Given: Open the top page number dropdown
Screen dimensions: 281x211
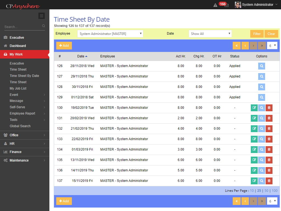Looking at the screenshot, I should pos(272,46).
